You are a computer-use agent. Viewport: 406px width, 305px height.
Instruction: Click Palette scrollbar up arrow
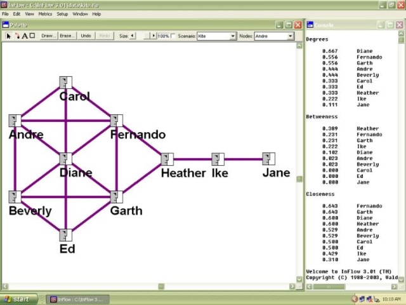pos(299,46)
